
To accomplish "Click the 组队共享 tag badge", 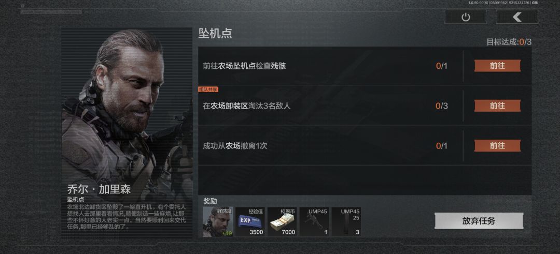I will pos(208,89).
